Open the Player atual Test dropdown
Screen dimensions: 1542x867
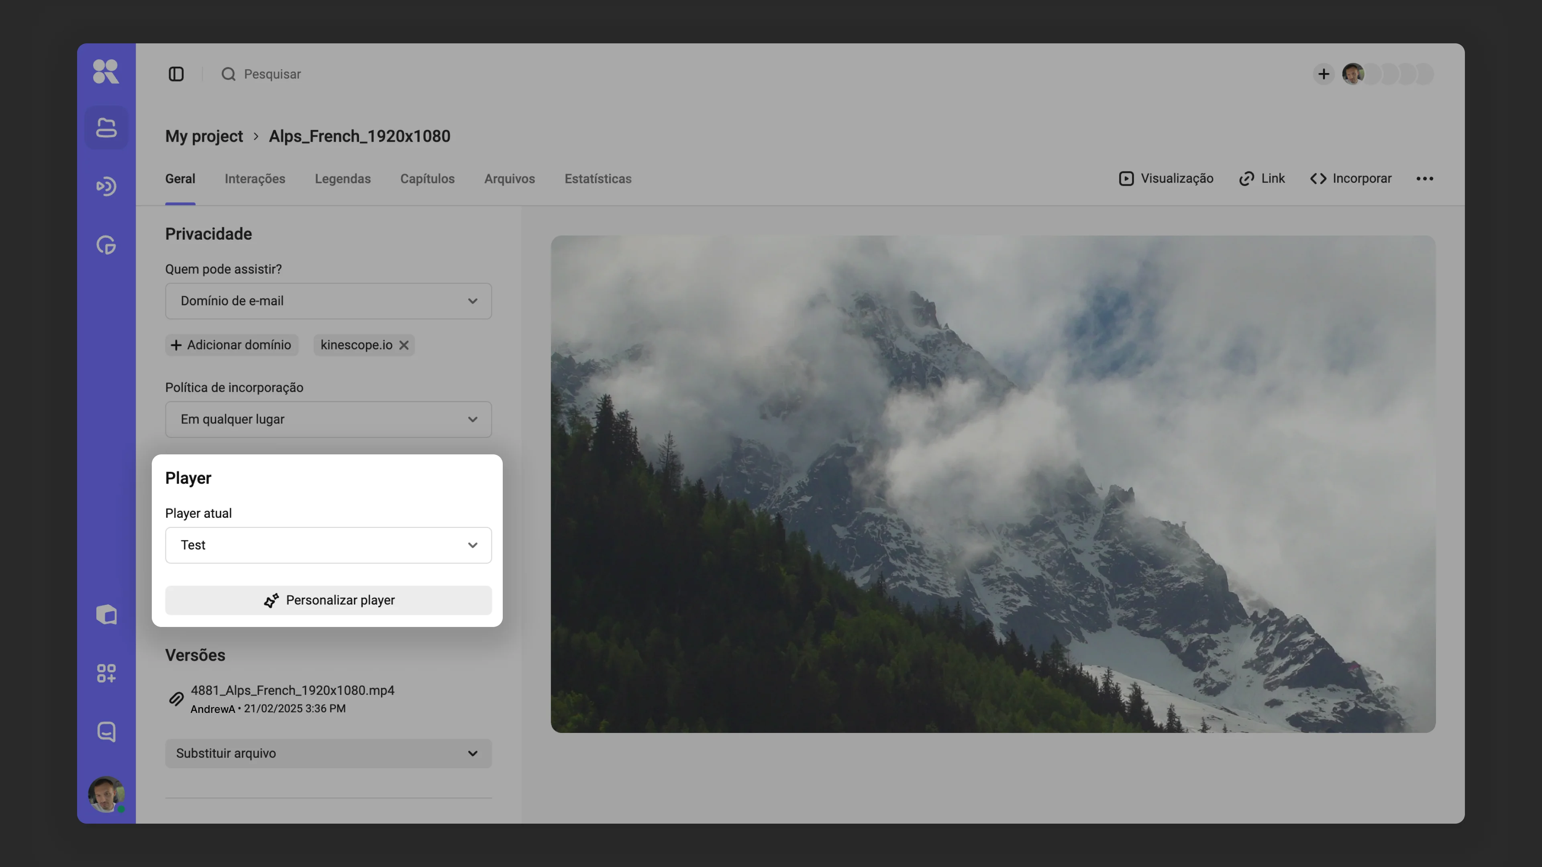328,545
